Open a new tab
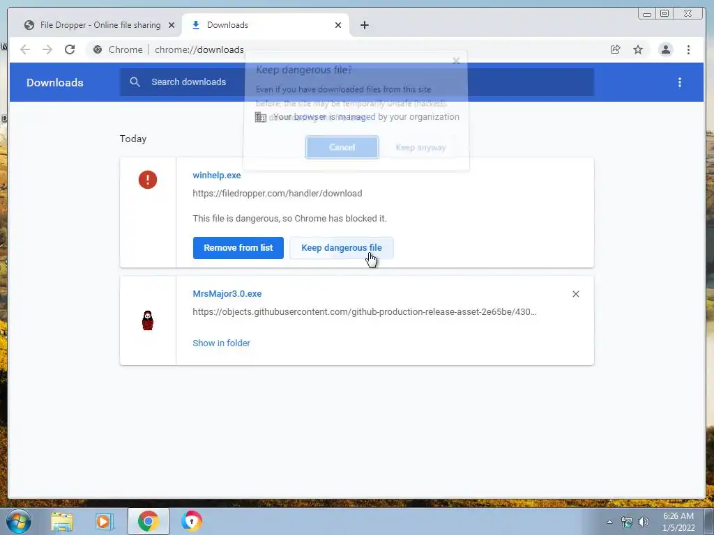 pos(364,25)
